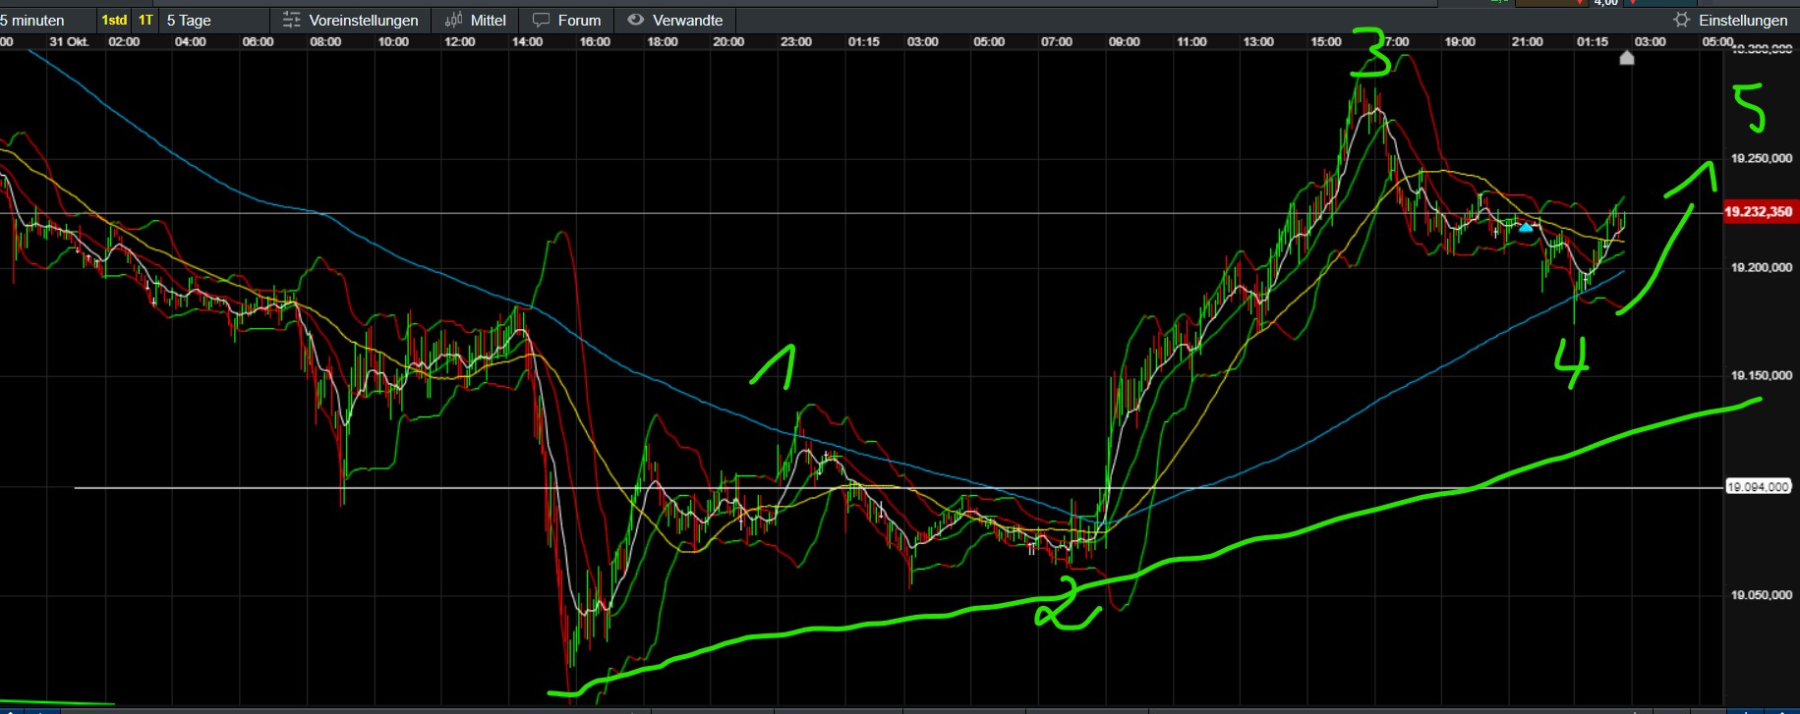
Task: Click the 19.200,000 price axis label
Action: (1761, 267)
